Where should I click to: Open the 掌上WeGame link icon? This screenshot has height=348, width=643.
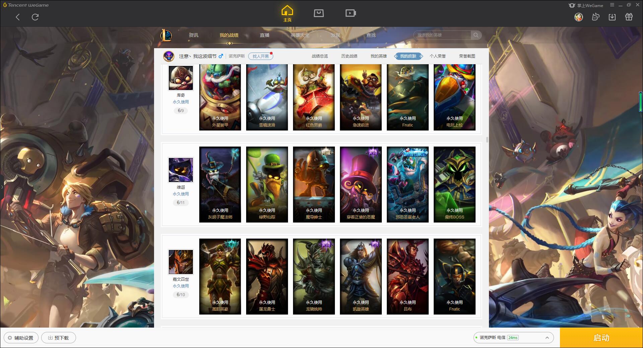coord(586,5)
